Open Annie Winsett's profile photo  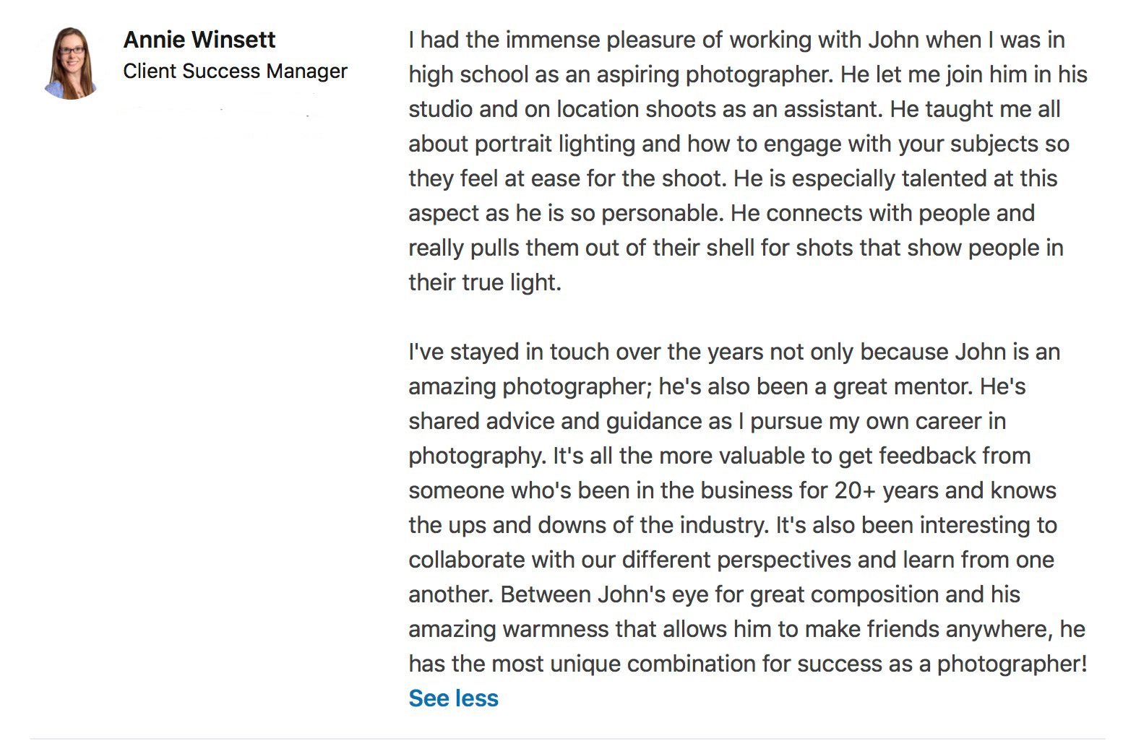[71, 63]
